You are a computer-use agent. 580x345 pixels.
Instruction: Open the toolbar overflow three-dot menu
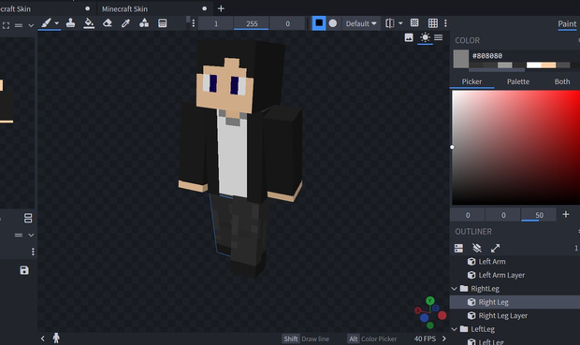[x=445, y=23]
